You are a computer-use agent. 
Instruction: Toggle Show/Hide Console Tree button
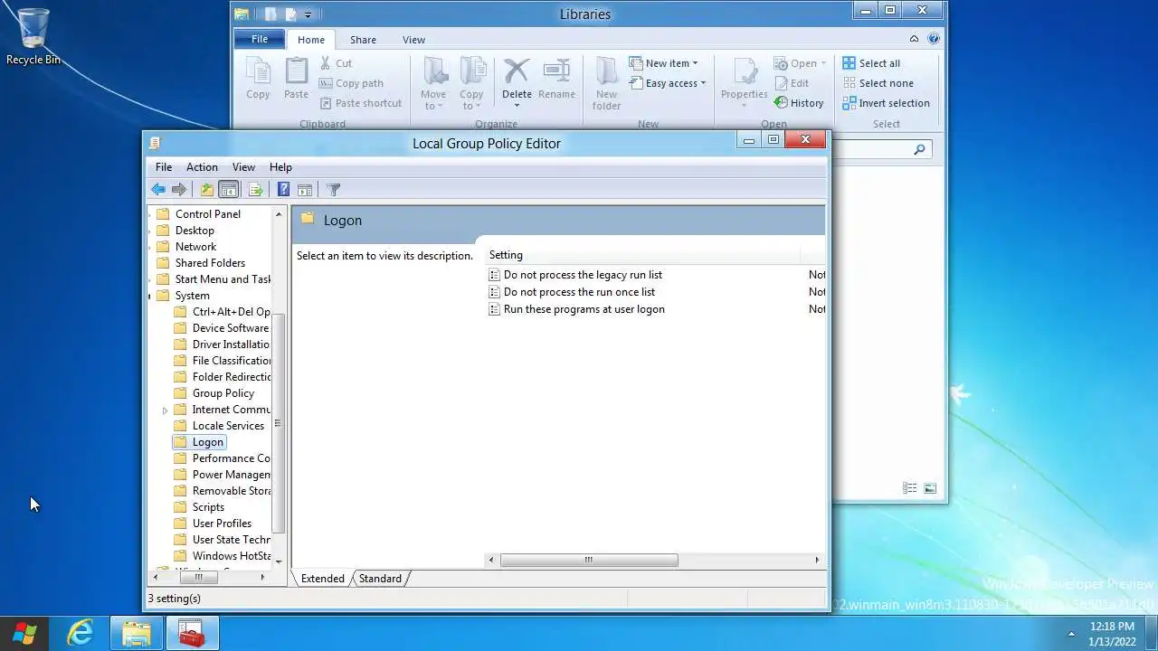point(229,190)
